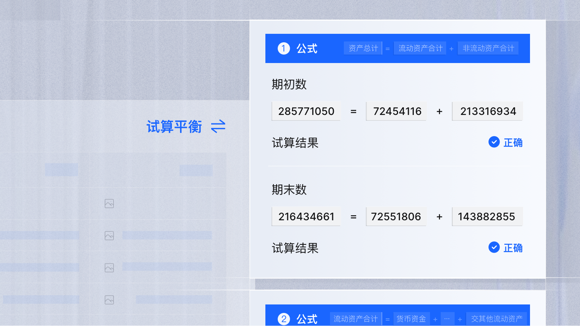Viewport: 580px width, 326px height.
Task: Click the 公式 title in the second header
Action: point(307,319)
